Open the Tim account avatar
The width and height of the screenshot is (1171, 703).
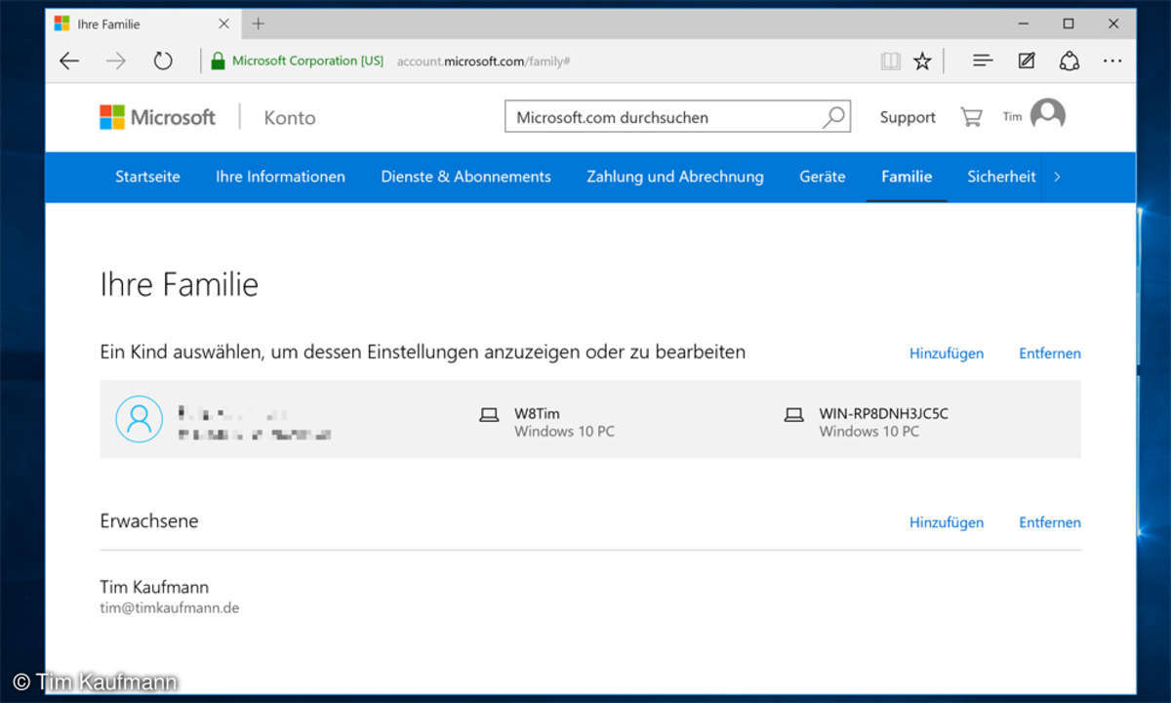tap(1048, 116)
